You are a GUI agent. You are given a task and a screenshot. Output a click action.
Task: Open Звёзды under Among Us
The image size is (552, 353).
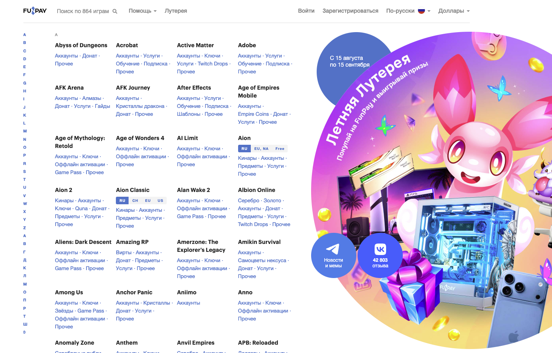click(x=64, y=311)
